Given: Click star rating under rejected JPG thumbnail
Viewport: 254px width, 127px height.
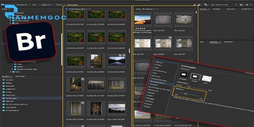Looking at the screenshot, I should coord(141,29).
